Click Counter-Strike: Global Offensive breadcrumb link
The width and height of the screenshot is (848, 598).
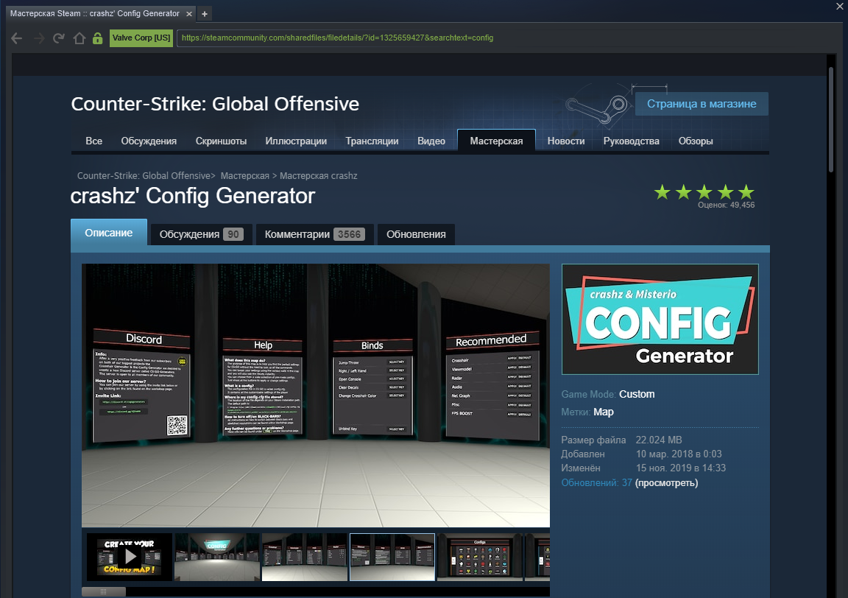point(144,176)
